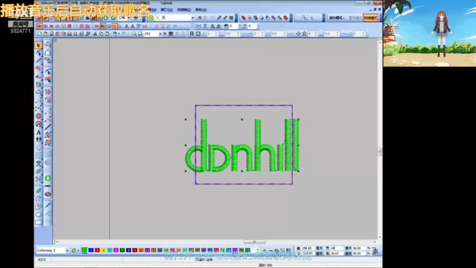Open the 帮助(H) menu
The image size is (476, 268).
click(x=201, y=10)
